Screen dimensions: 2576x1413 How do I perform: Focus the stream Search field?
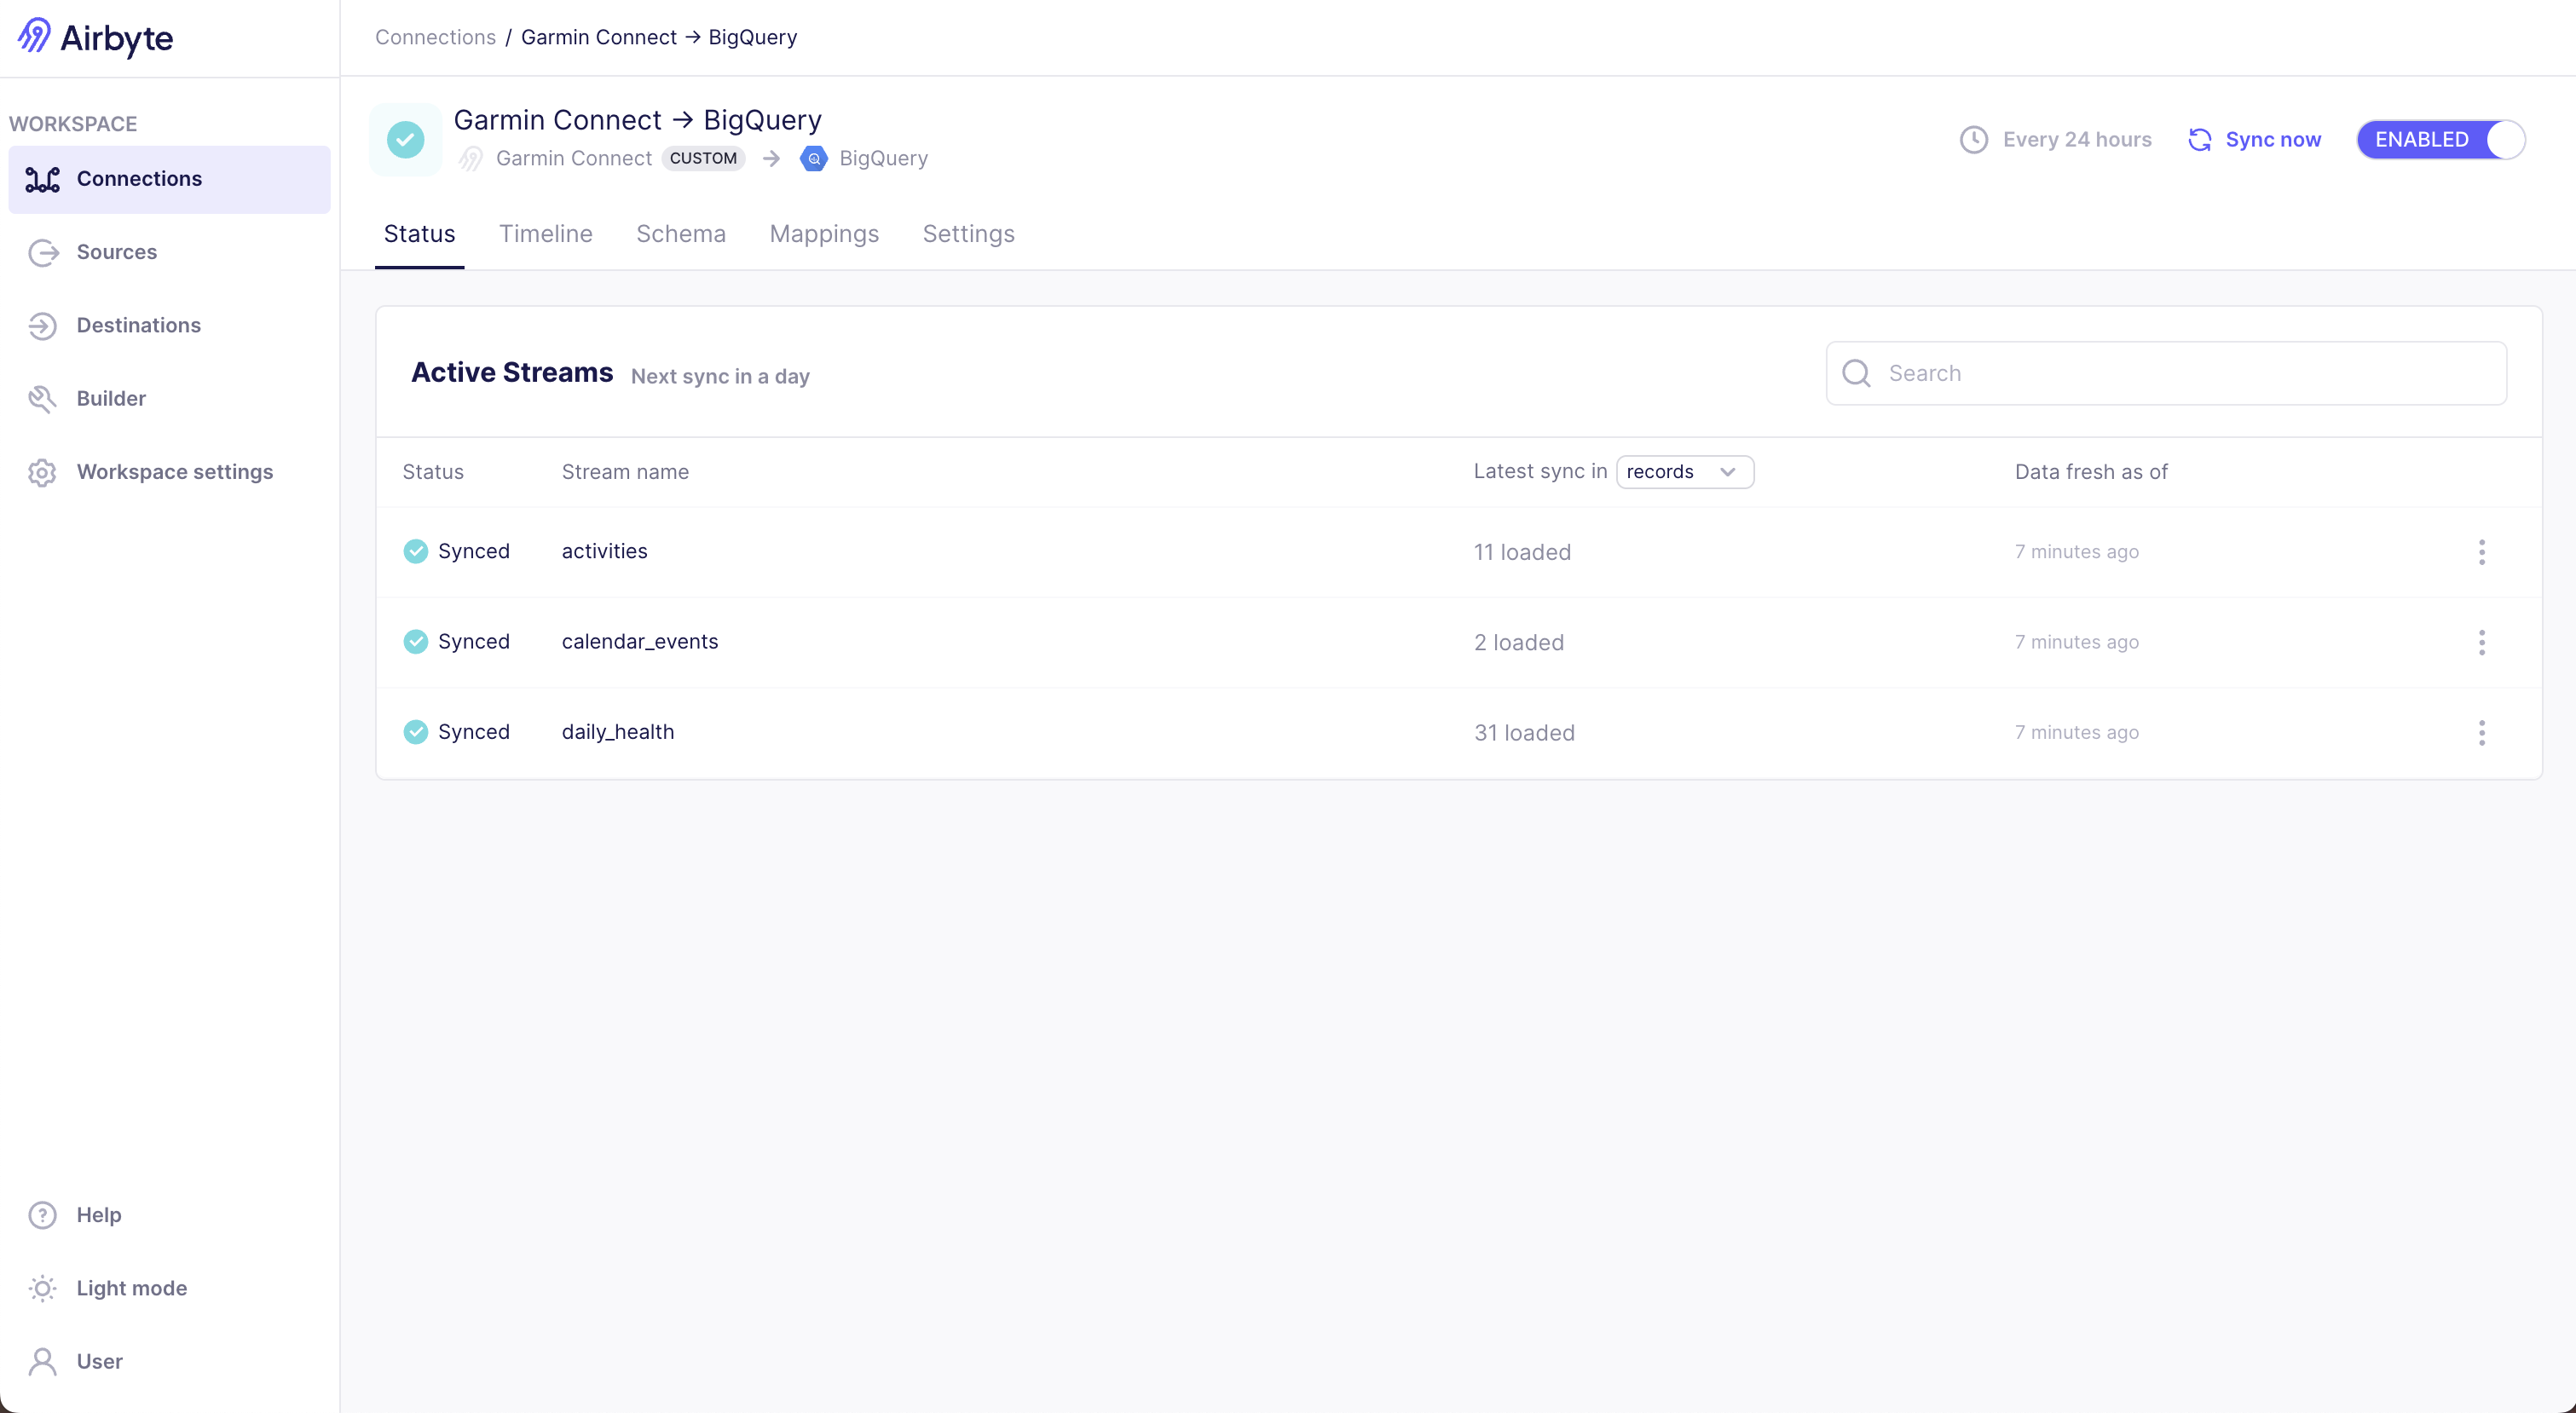coord(2166,373)
